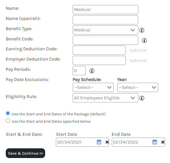Click into the Benefit Code field
The width and height of the screenshot is (170, 163).
[105, 40]
